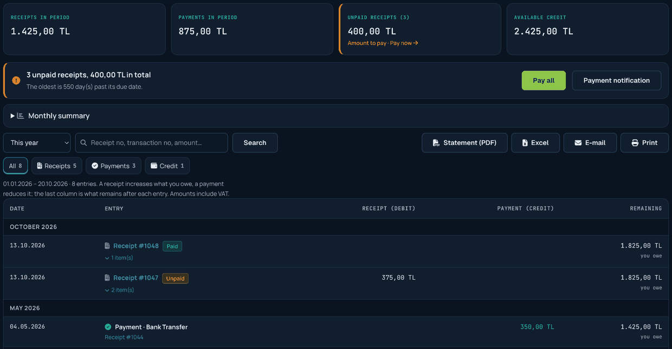Expand the 1 item(s) list under Receipt #1048
The height and width of the screenshot is (349, 672).
[x=119, y=258]
